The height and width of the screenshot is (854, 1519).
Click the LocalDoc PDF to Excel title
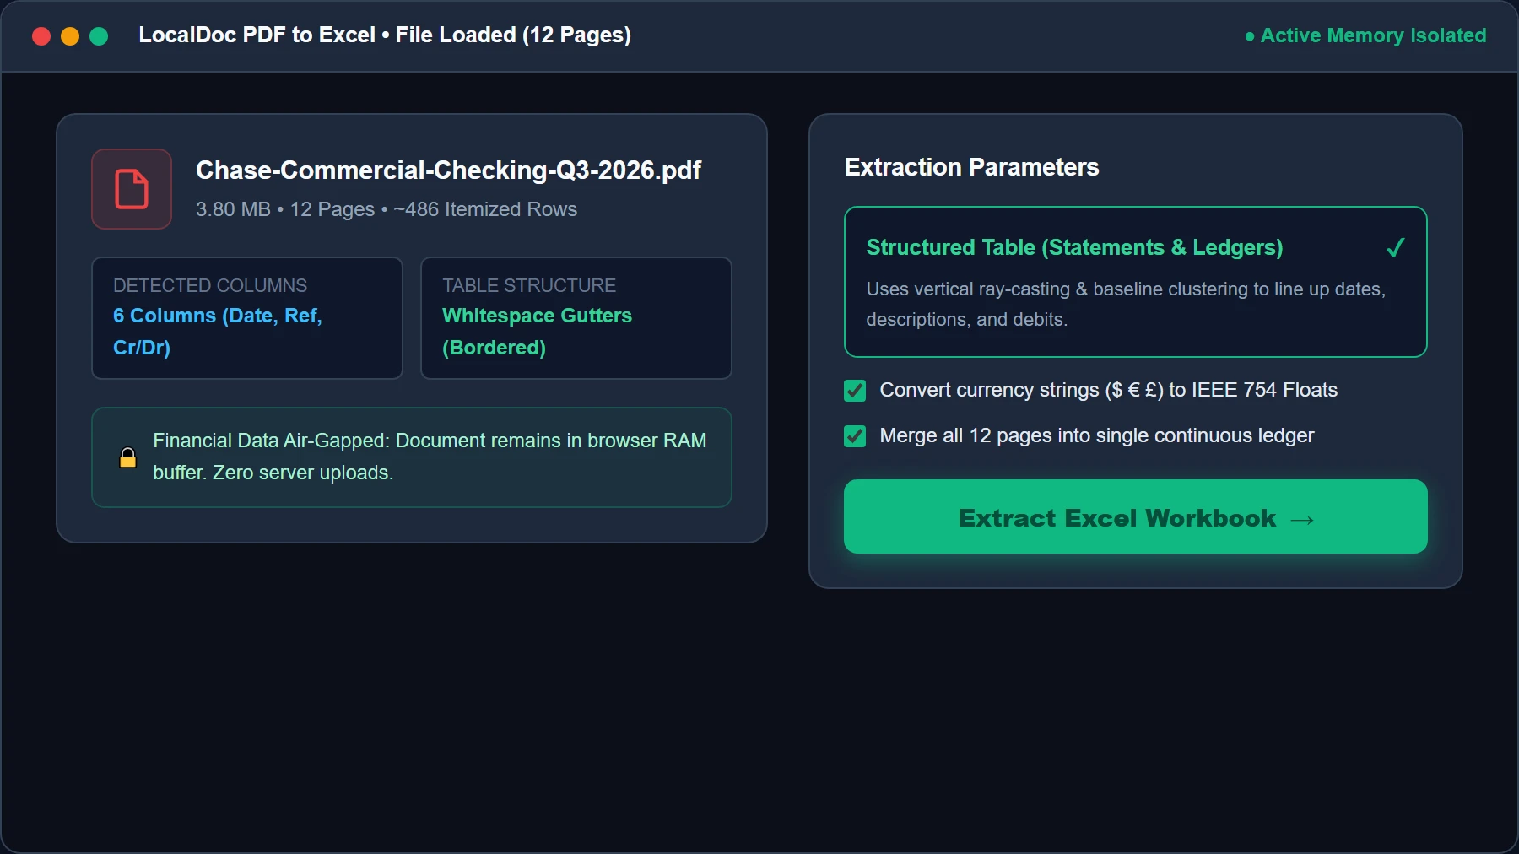click(385, 35)
